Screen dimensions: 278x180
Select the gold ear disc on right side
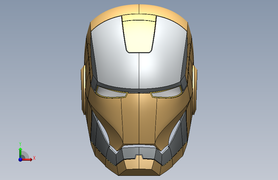(x=195, y=89)
